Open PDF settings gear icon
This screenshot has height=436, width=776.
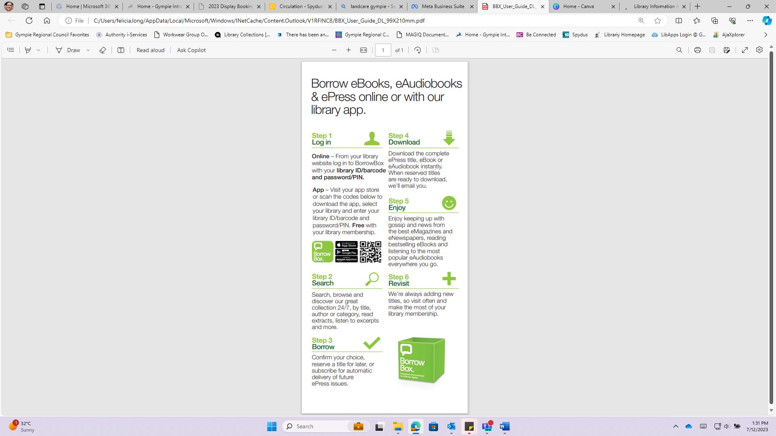click(759, 50)
